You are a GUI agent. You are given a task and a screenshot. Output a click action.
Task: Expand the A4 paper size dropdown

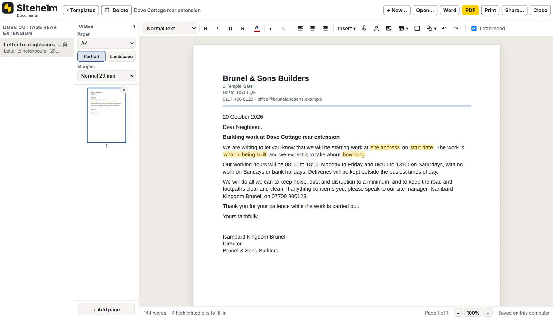pyautogui.click(x=106, y=43)
